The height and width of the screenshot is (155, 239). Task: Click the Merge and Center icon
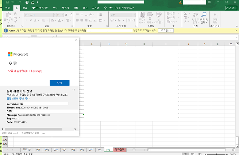(x=101, y=20)
